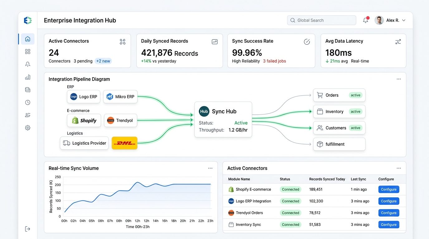Open the users management sidebar icon

(x=28, y=115)
